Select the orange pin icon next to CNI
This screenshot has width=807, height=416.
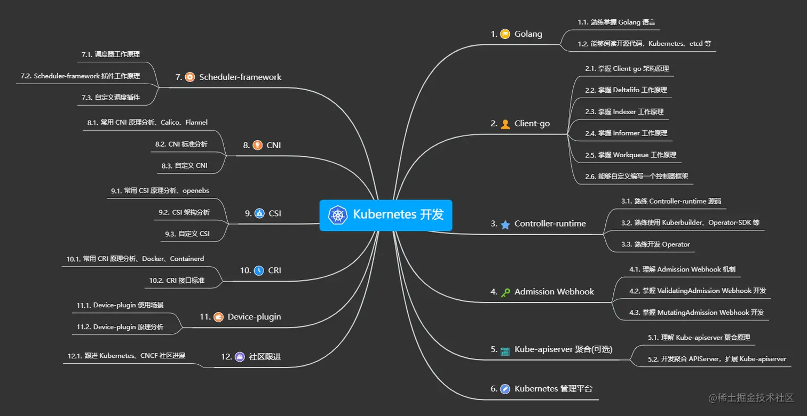[257, 145]
